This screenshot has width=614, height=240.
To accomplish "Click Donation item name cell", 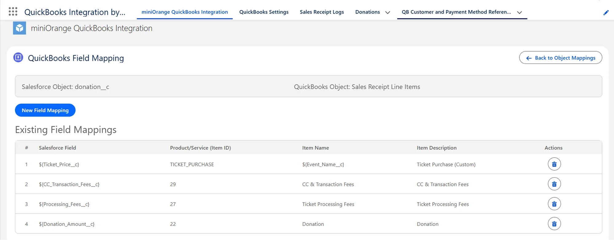I will (313, 224).
